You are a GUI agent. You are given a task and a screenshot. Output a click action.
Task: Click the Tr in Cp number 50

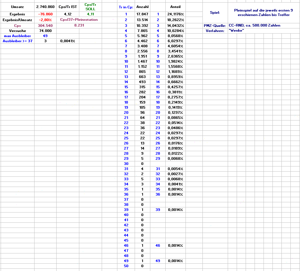[x=126, y=266]
